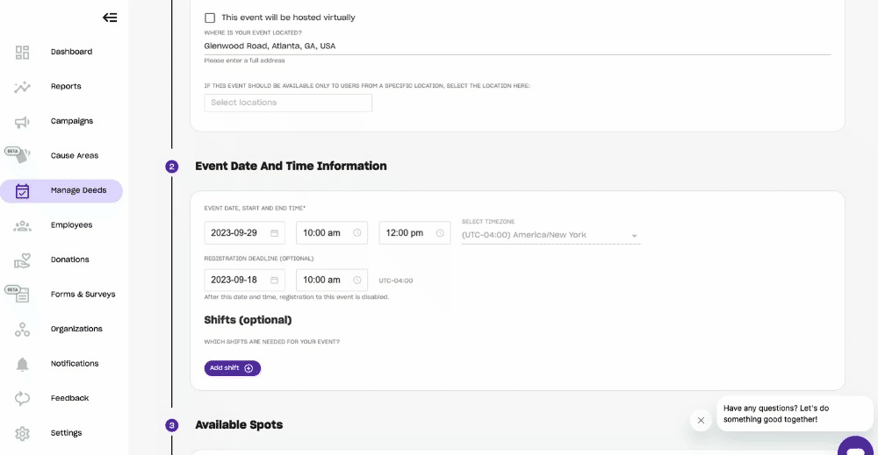Click the event location address field

[516, 46]
